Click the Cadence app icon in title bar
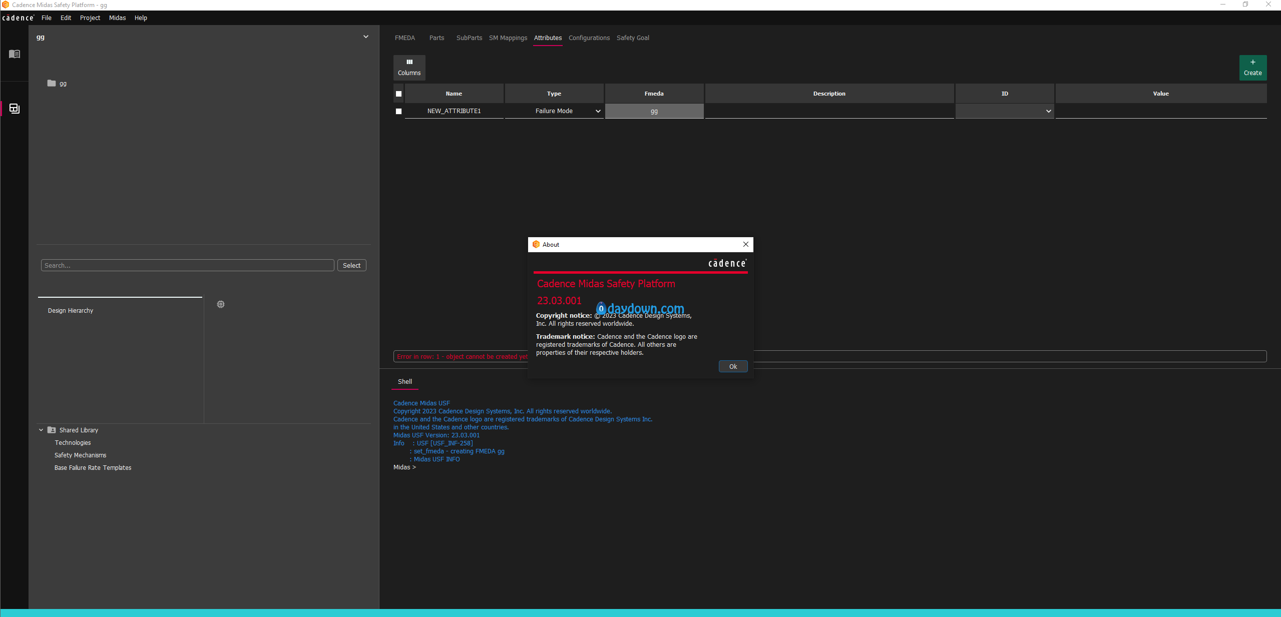1281x617 pixels. pyautogui.click(x=6, y=5)
